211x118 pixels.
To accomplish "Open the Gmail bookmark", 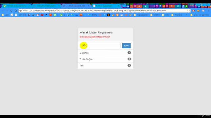I will coord(38,15).
